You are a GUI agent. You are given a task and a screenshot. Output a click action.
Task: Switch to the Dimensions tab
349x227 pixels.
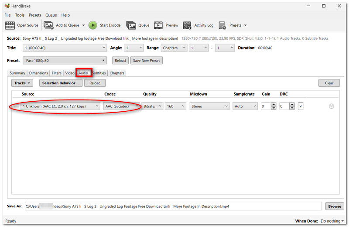click(38, 73)
